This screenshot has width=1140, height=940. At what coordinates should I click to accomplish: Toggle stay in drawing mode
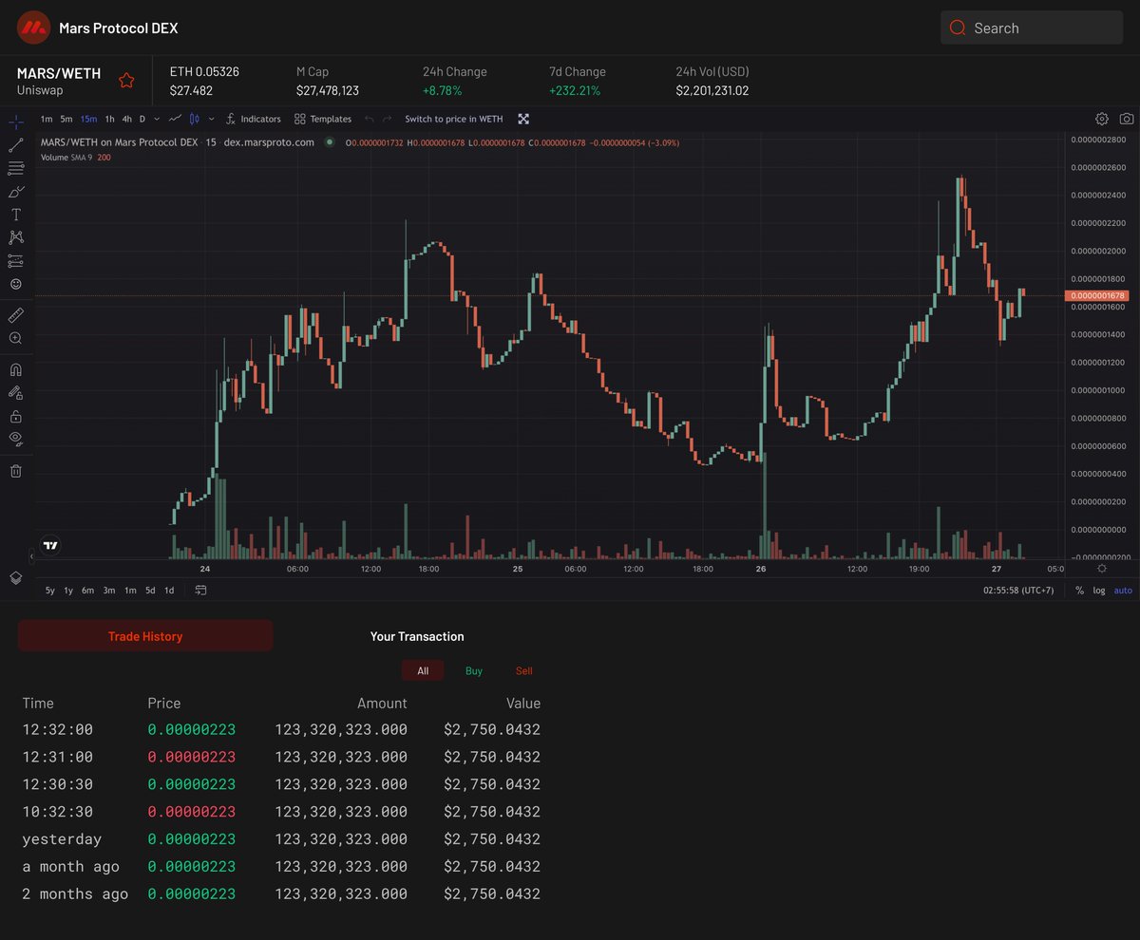pyautogui.click(x=15, y=392)
